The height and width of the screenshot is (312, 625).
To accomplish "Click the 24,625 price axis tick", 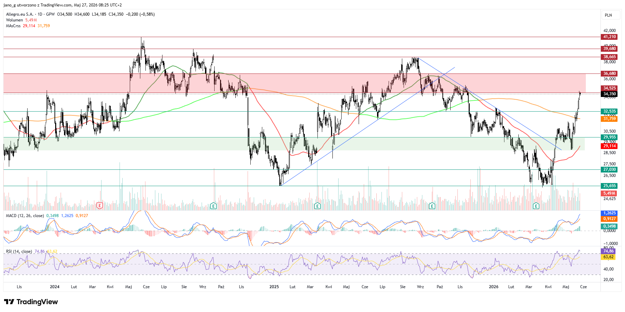I will tap(610, 199).
